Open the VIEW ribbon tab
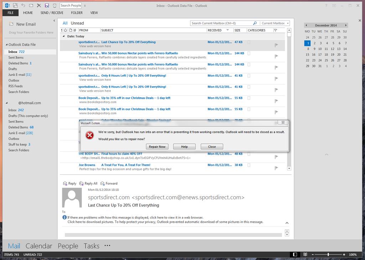Viewport: 365px width, 260px height. click(94, 13)
